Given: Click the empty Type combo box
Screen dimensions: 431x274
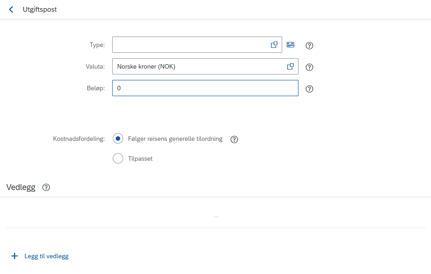Looking at the screenshot, I should (x=197, y=45).
